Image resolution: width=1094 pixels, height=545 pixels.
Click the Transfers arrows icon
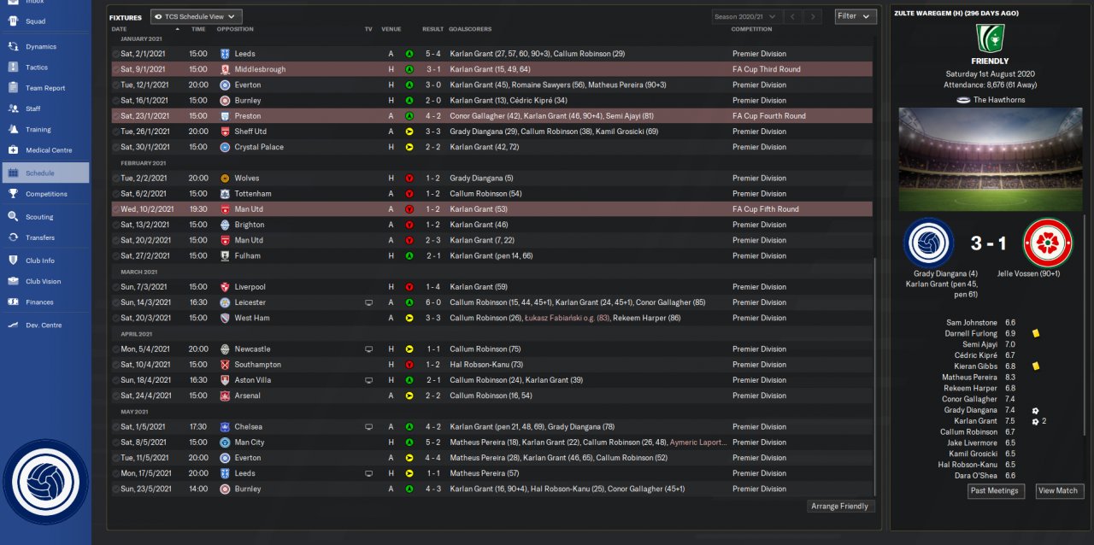click(x=13, y=237)
